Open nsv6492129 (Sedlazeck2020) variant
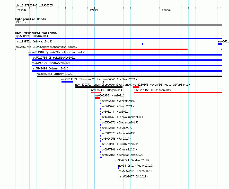Viewport: 229px width, 189px height. [51, 63]
